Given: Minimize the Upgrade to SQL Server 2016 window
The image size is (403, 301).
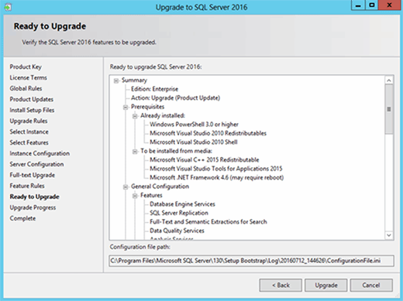Looking at the screenshot, I should [358, 5].
